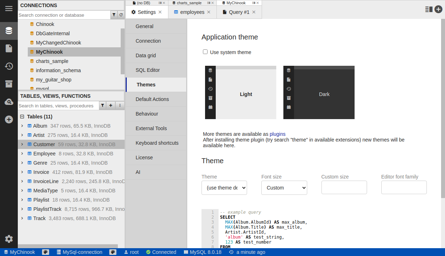Enable Use system theme checkbox

pyautogui.click(x=205, y=52)
